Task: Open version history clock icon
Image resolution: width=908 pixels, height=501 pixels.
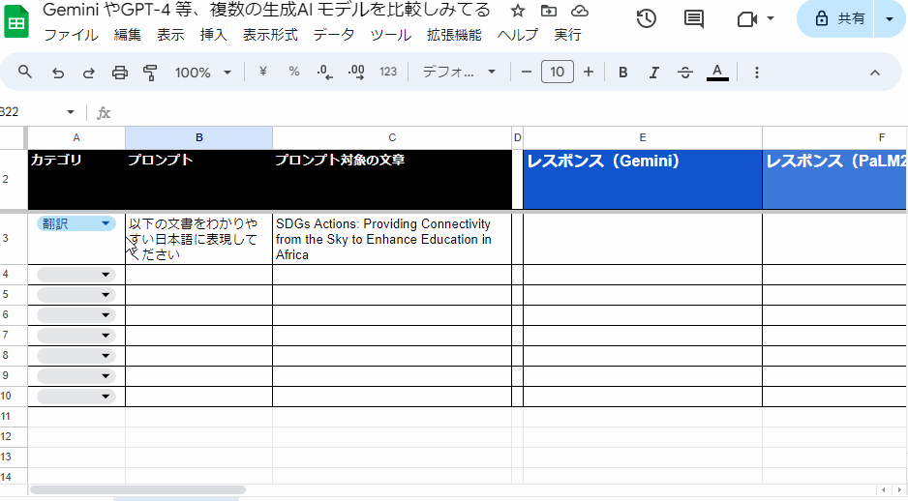Action: coord(647,18)
